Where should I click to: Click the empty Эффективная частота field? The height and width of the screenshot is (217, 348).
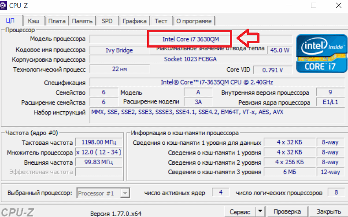click(x=99, y=172)
